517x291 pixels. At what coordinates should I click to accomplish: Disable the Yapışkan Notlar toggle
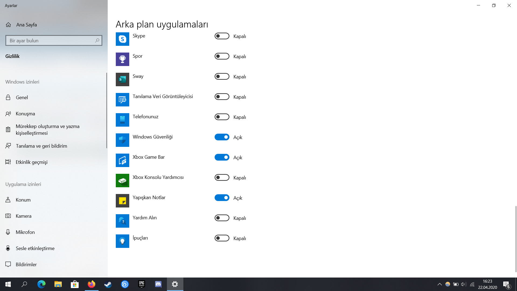click(222, 198)
